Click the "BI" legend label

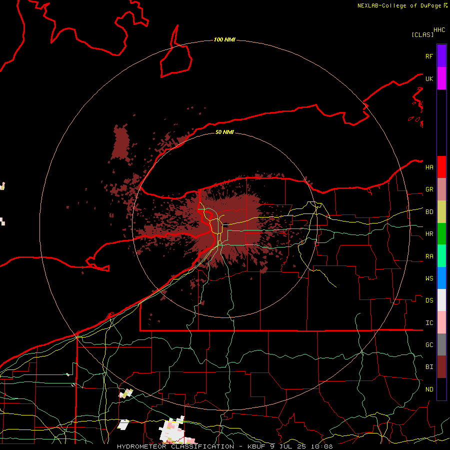(429, 367)
